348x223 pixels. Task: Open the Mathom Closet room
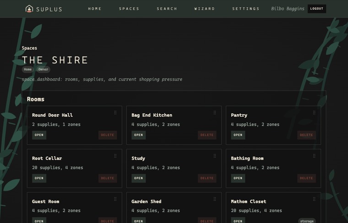point(238,220)
